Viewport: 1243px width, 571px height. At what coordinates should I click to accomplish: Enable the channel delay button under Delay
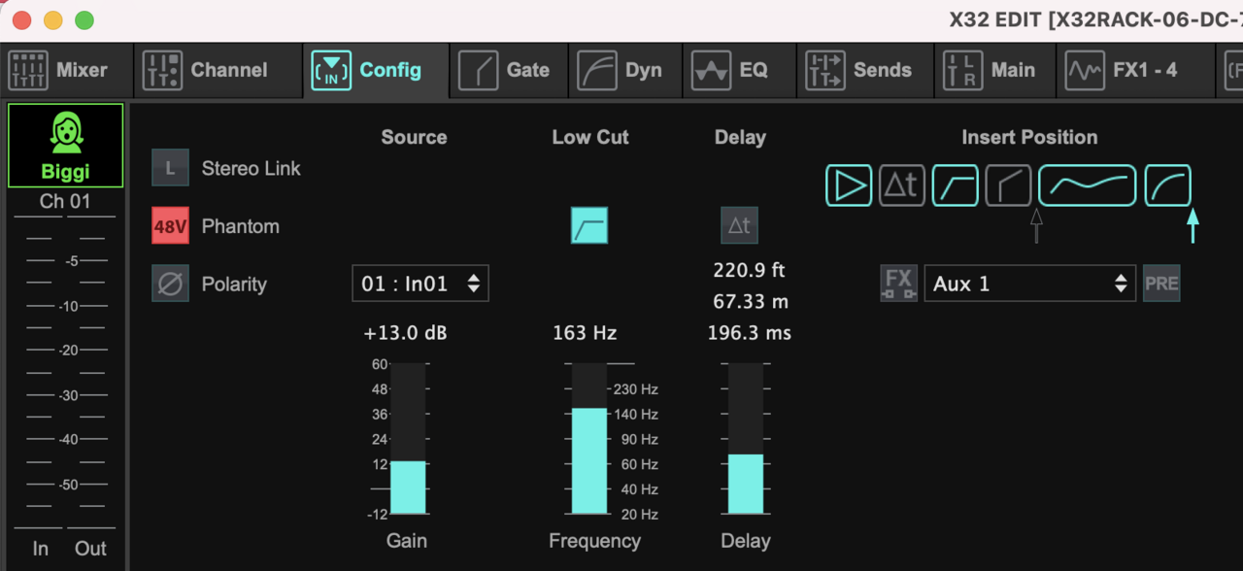(x=739, y=225)
